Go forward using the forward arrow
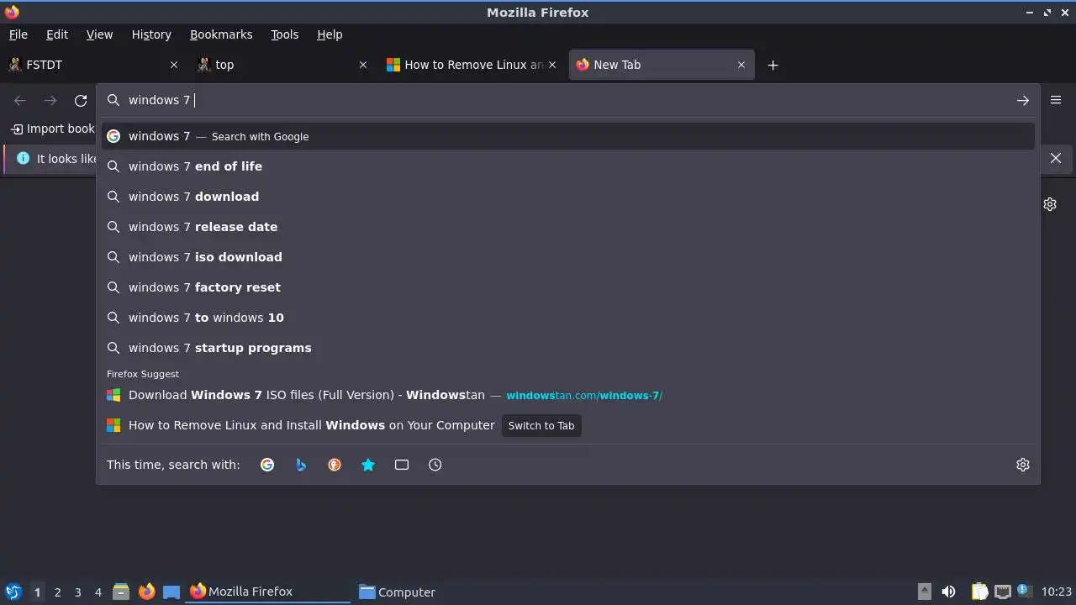Viewport: 1076px width, 605px height. point(50,101)
